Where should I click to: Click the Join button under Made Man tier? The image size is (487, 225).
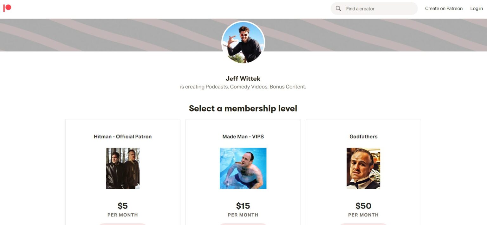(x=243, y=224)
